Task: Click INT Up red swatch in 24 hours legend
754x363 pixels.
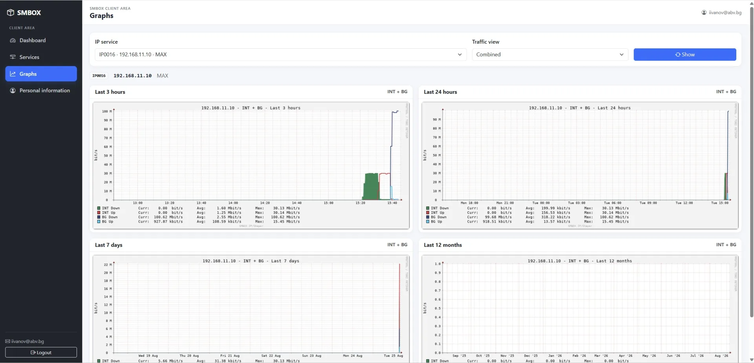Action: pyautogui.click(x=428, y=213)
